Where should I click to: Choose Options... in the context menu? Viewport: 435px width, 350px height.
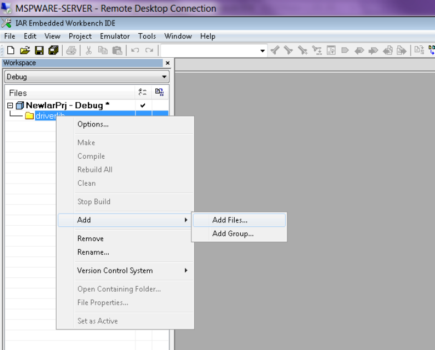(125, 124)
